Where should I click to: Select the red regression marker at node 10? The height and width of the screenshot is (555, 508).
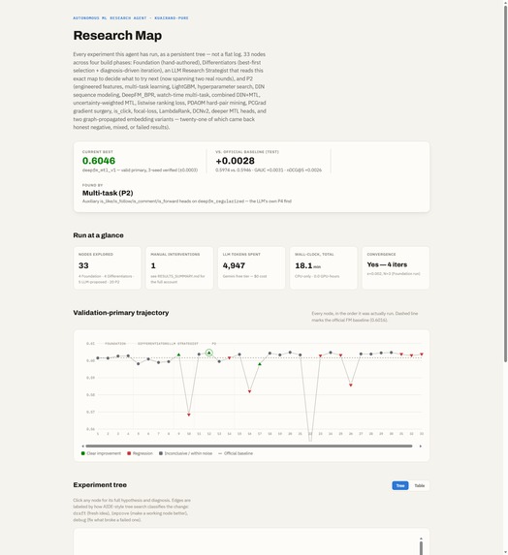[189, 415]
